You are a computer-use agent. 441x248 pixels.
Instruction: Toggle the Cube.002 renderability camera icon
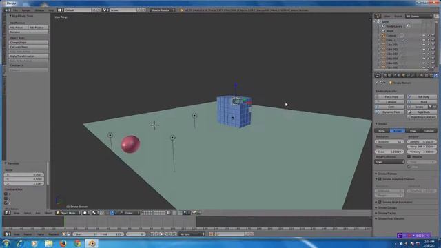point(433,50)
